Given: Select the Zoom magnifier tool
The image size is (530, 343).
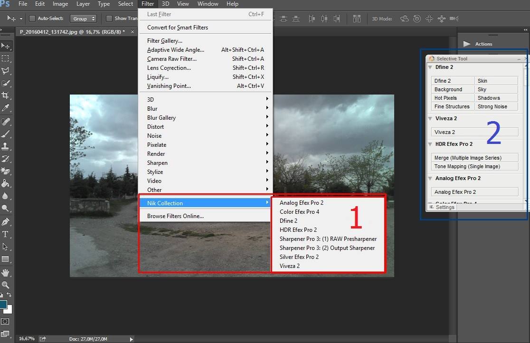Looking at the screenshot, I should 6,285.
